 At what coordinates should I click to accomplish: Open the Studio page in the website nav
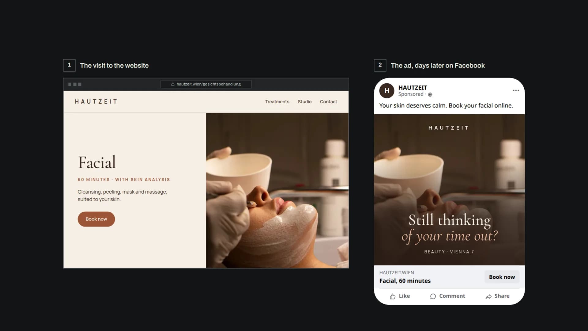[x=304, y=102]
